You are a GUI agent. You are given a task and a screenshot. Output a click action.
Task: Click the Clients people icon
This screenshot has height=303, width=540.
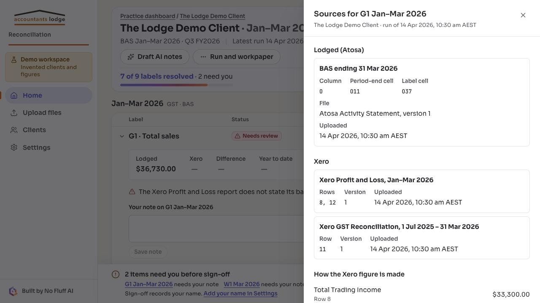(x=14, y=130)
